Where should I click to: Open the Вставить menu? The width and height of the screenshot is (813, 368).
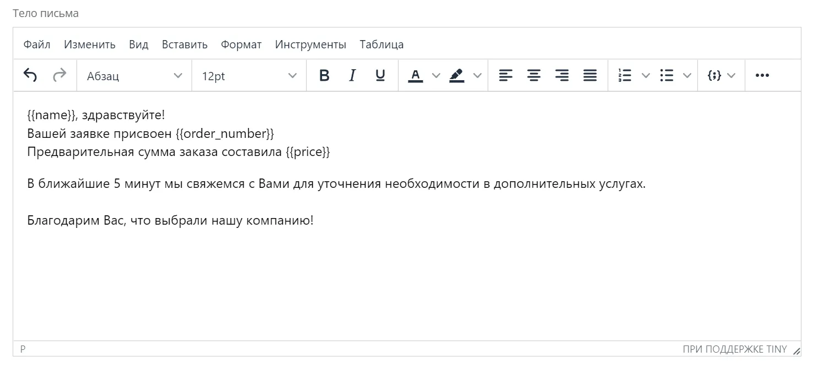pos(184,44)
